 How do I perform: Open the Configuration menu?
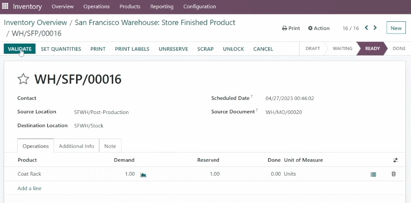199,6
